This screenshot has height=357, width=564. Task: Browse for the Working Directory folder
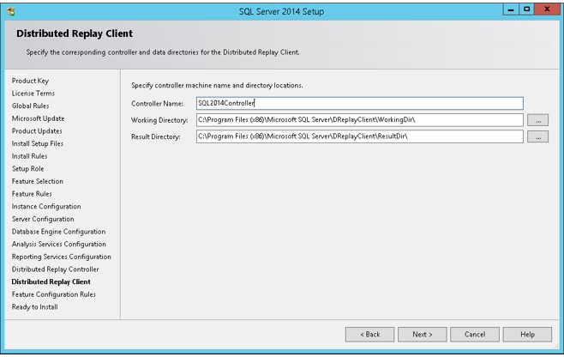tap(537, 120)
